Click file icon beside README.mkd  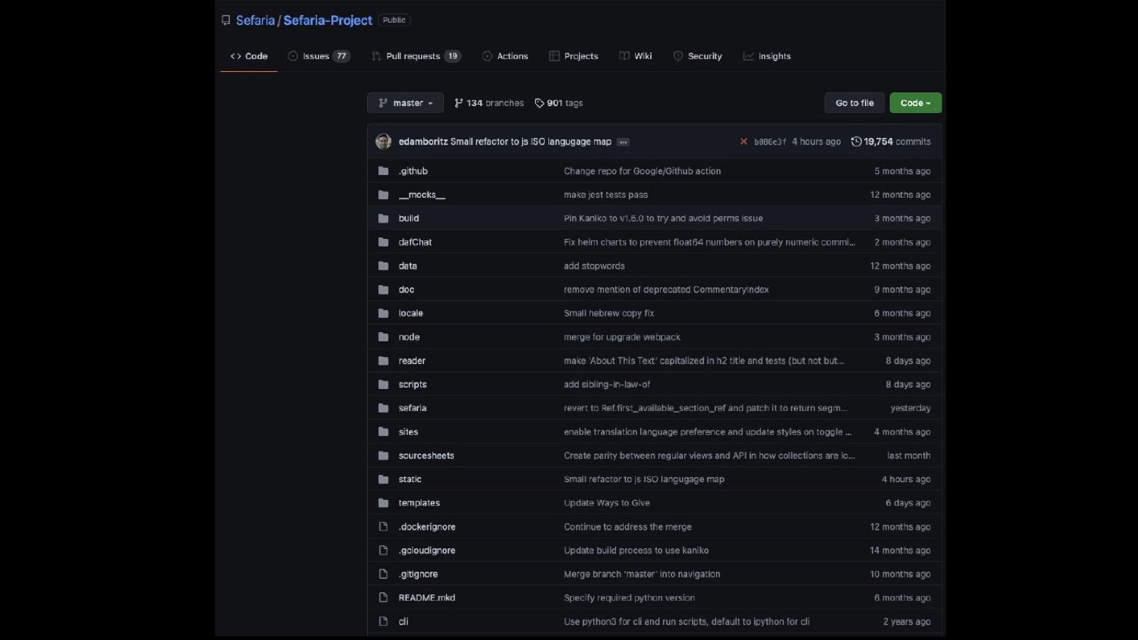click(383, 597)
